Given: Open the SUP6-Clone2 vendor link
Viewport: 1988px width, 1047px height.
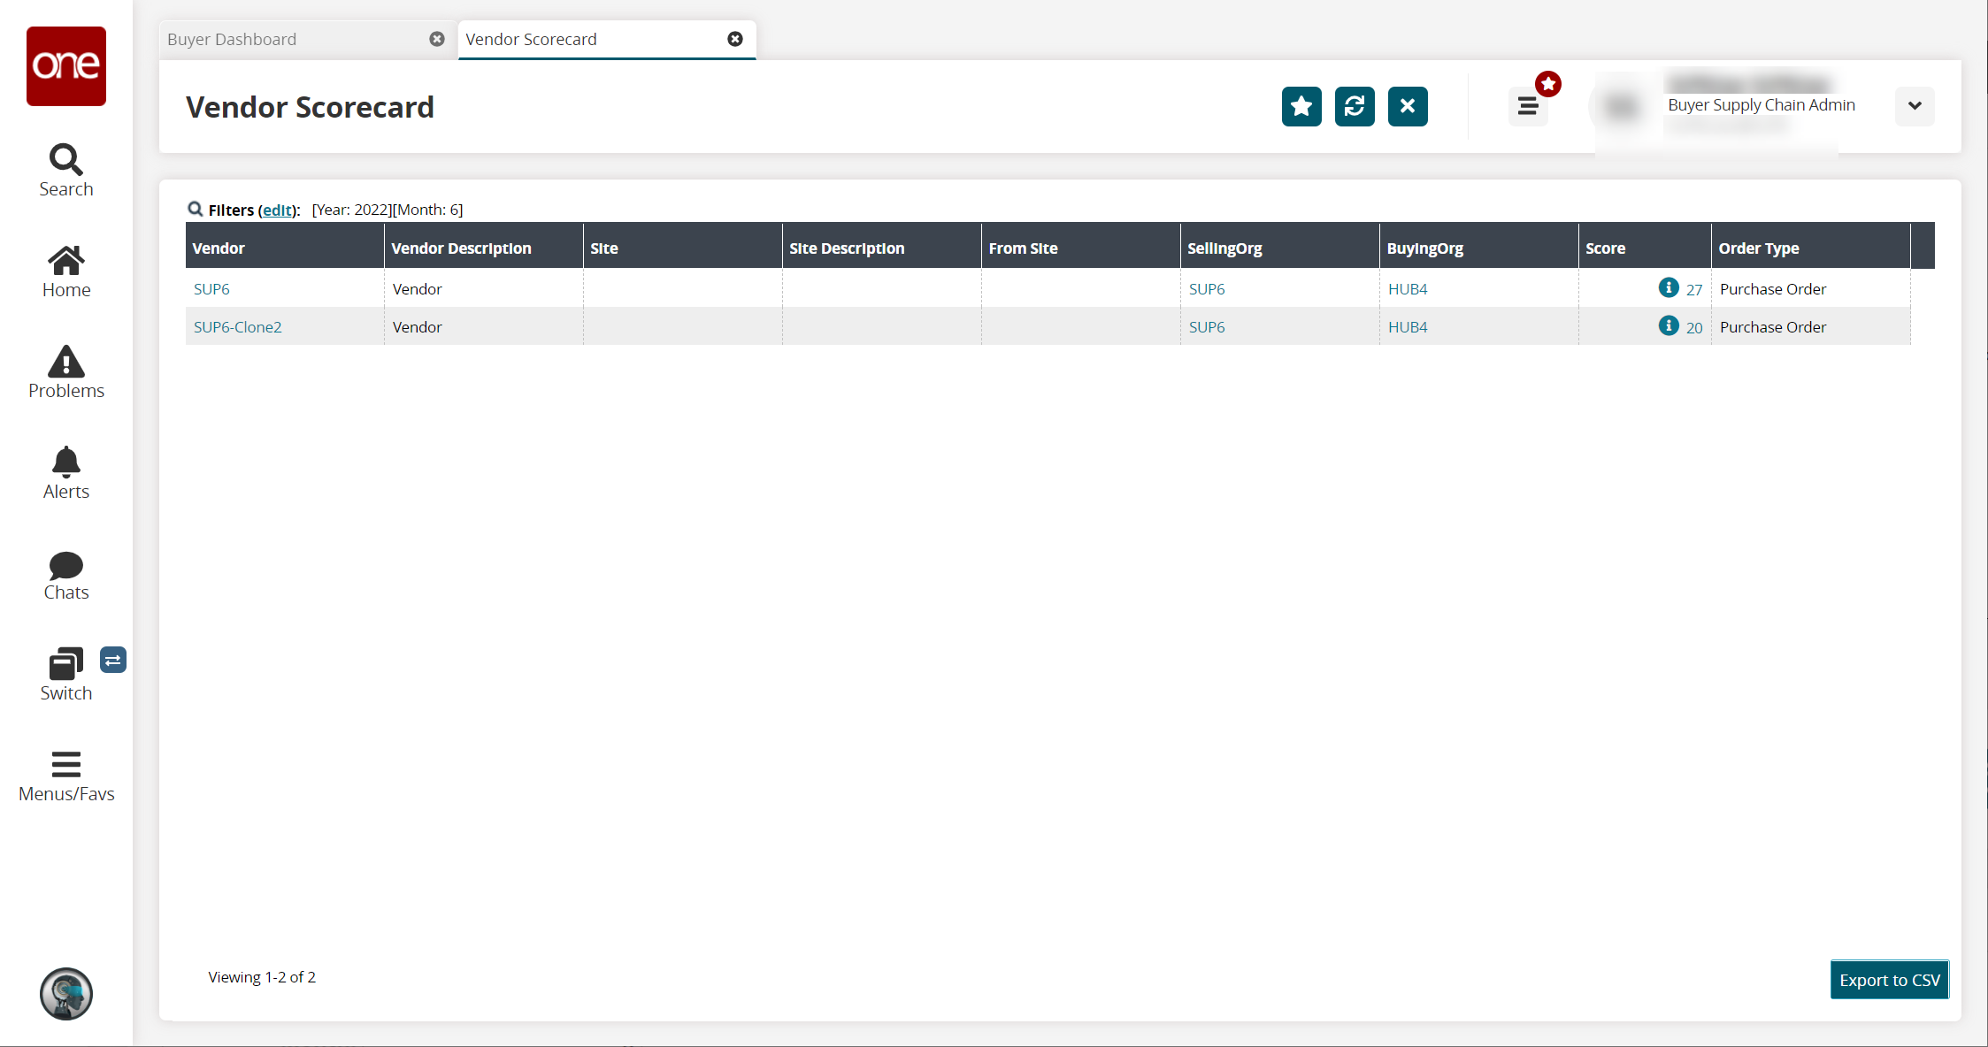Looking at the screenshot, I should click(237, 327).
